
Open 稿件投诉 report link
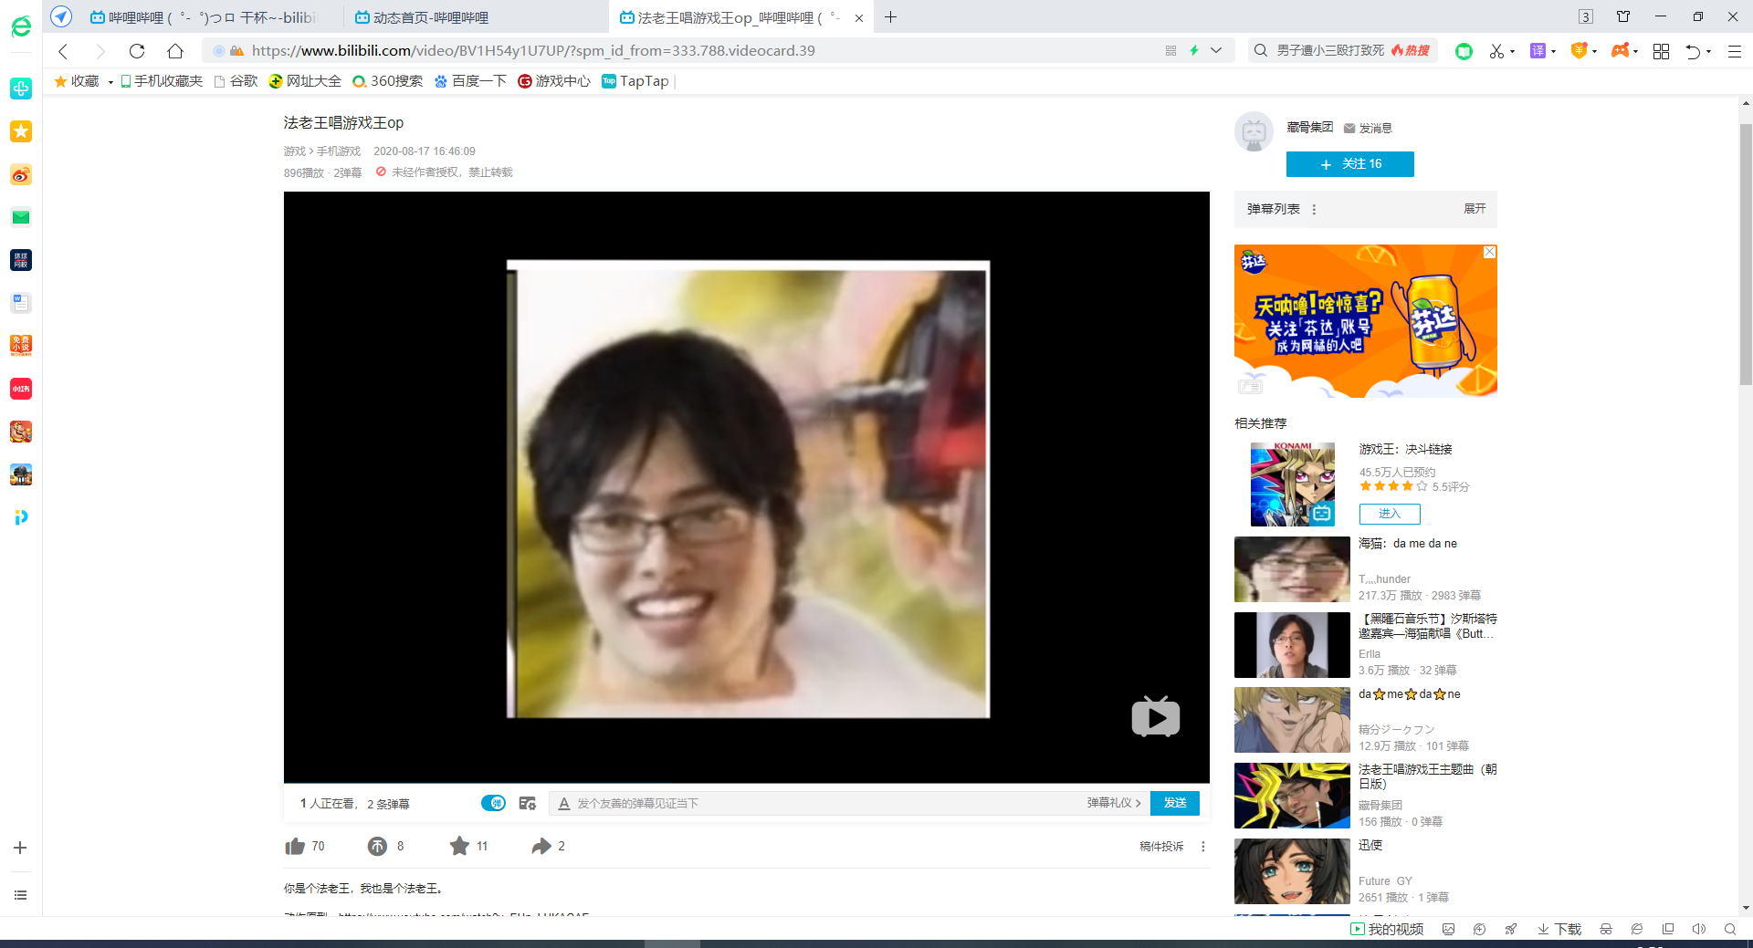(x=1160, y=847)
